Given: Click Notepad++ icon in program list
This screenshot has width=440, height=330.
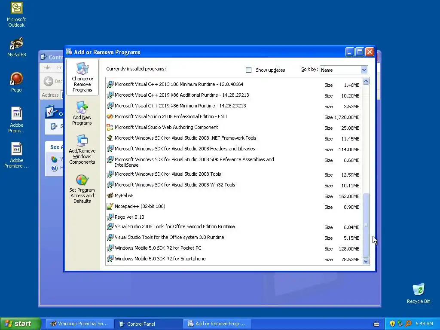Looking at the screenshot, I should click(x=110, y=207).
